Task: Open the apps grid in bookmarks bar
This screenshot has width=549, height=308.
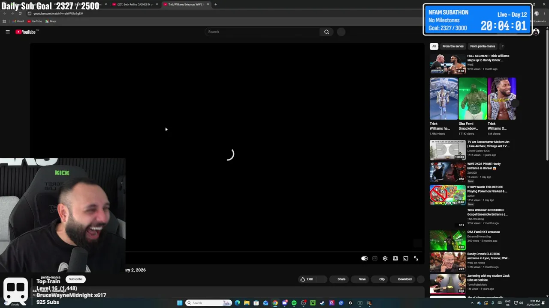Action: pyautogui.click(x=4, y=21)
